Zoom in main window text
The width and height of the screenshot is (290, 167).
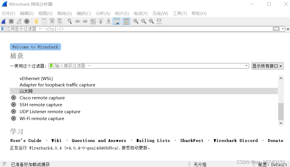[x=136, y=22]
